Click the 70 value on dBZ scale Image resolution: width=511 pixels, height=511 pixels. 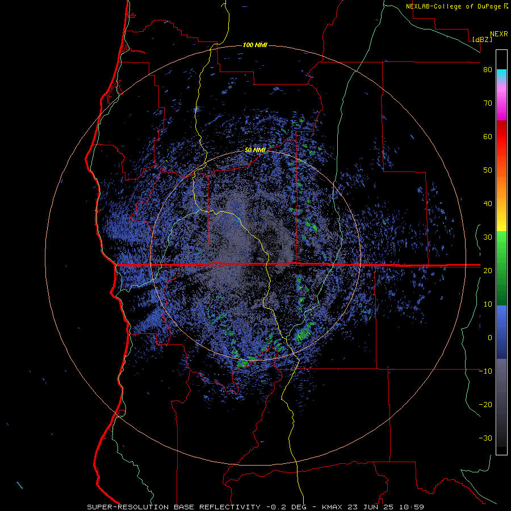coord(488,103)
